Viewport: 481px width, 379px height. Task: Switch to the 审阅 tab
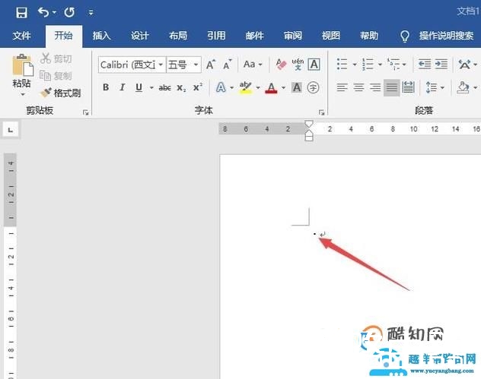(293, 36)
